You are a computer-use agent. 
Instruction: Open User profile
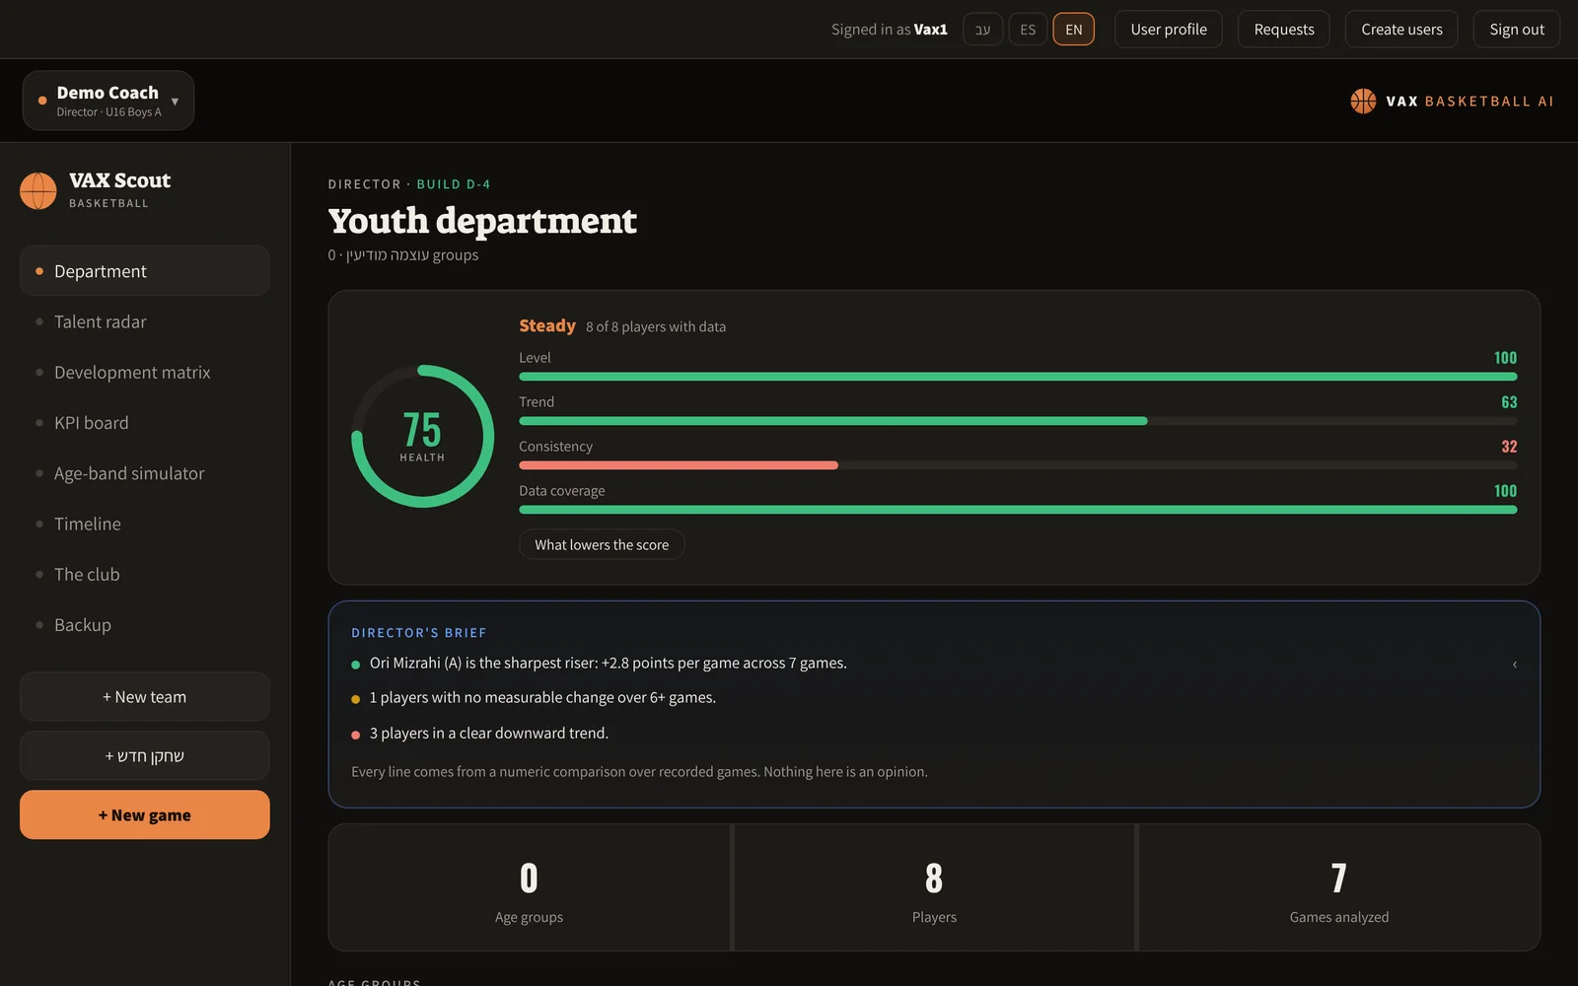[x=1169, y=30]
